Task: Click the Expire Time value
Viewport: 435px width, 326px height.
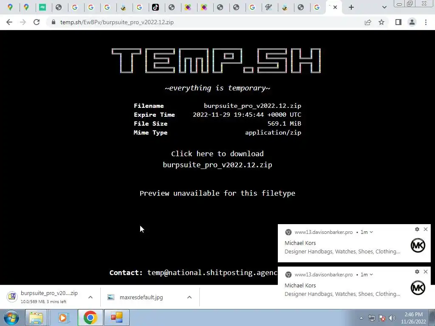Action: point(247,115)
